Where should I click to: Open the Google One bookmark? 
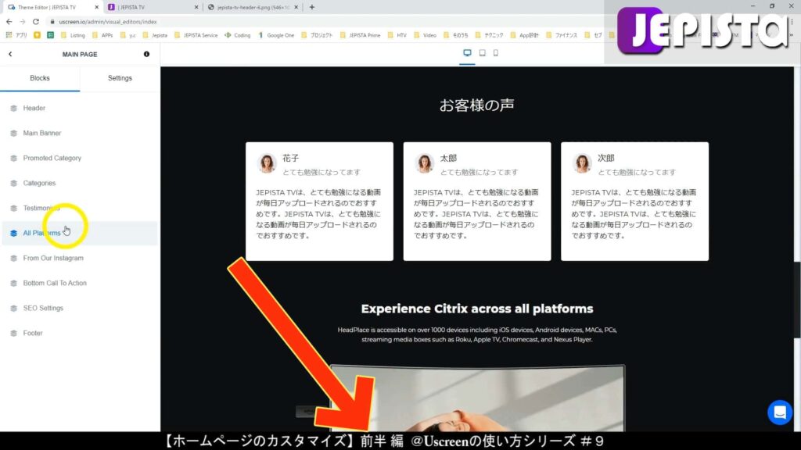point(276,35)
